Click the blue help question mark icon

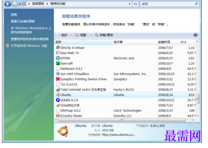pos(196,35)
